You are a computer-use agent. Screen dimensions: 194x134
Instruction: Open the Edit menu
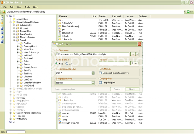pyautogui.click(x=12, y=7)
